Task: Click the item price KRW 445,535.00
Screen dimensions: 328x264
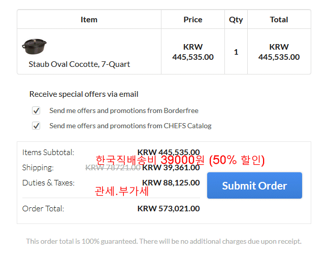Action: coord(193,52)
